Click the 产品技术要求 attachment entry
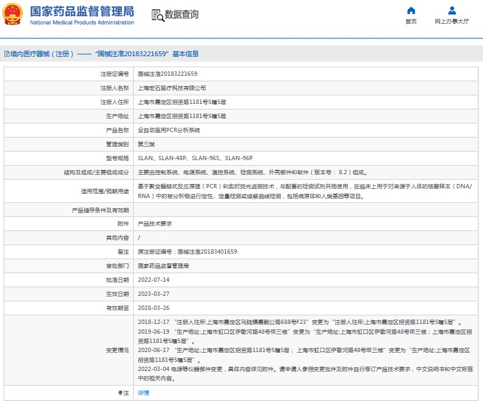This screenshot has width=483, height=404. point(154,224)
